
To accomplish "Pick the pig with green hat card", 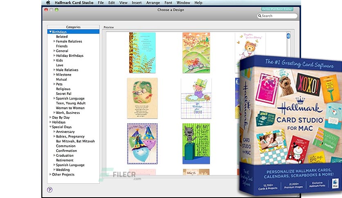I will pyautogui.click(x=196, y=98).
